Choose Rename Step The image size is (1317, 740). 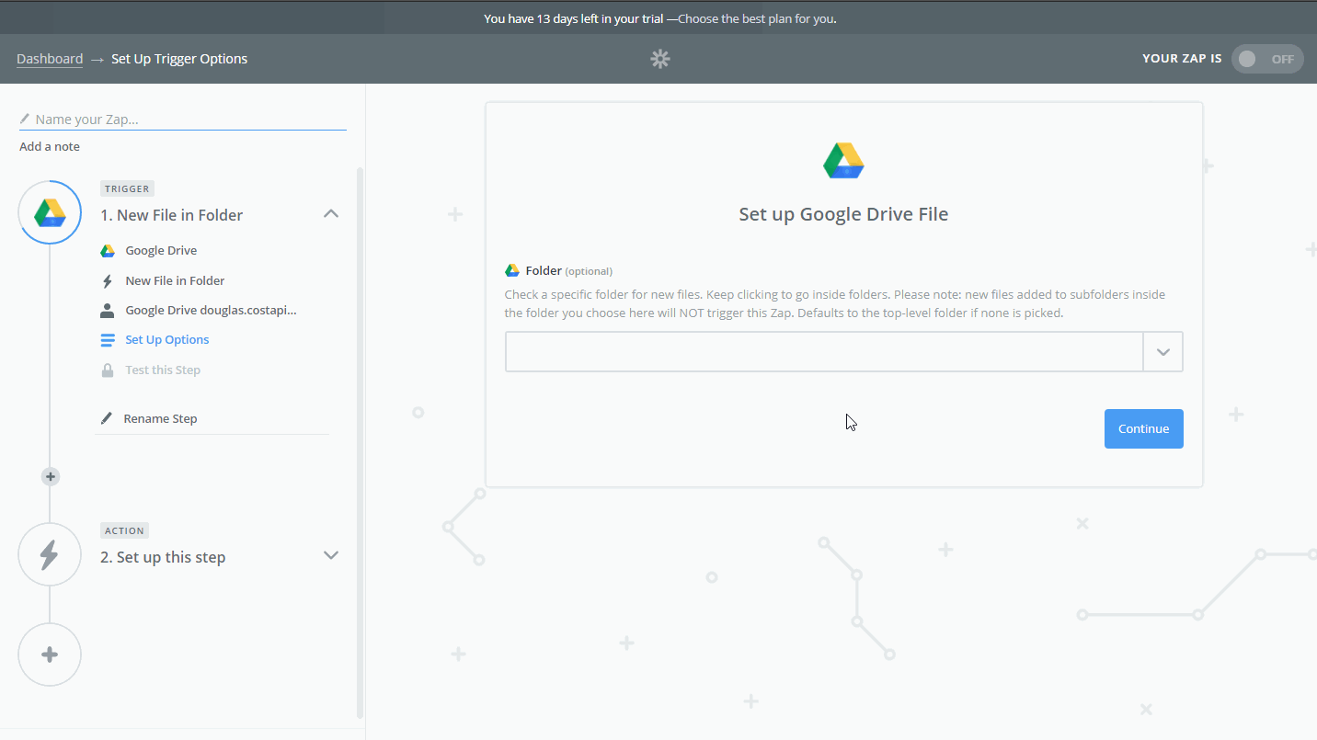[x=160, y=418]
